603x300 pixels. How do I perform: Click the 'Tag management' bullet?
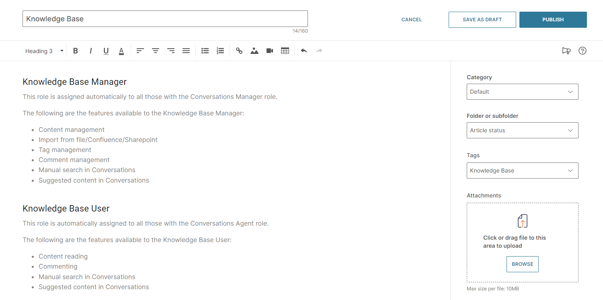point(65,150)
